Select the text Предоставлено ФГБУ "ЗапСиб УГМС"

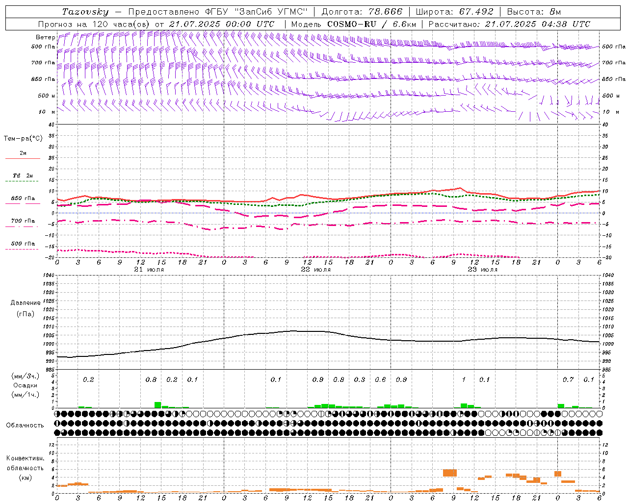(218, 12)
